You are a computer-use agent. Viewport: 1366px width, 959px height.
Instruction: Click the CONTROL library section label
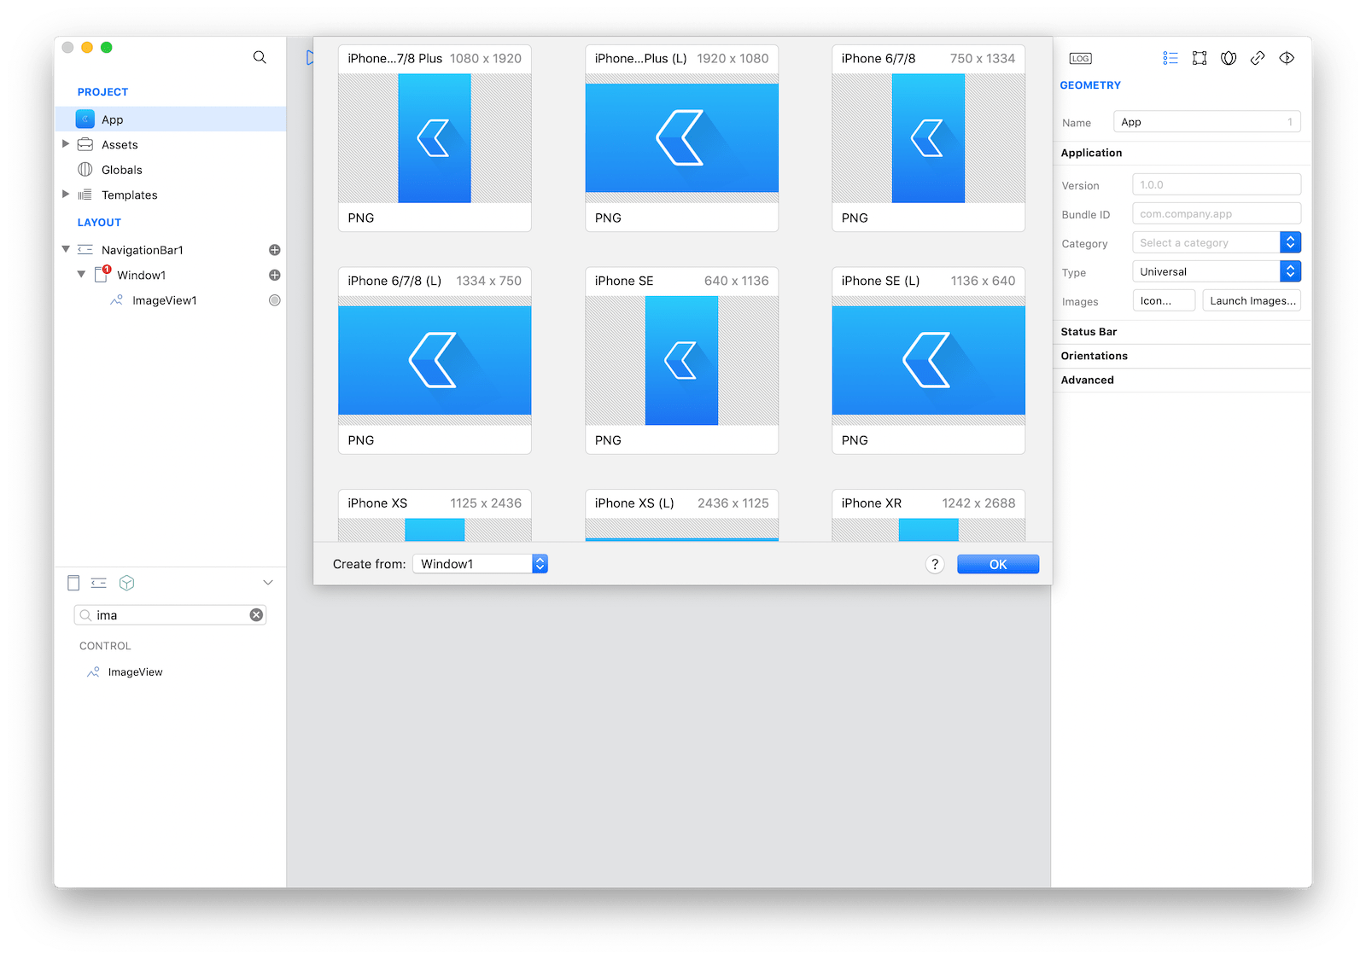click(x=105, y=646)
